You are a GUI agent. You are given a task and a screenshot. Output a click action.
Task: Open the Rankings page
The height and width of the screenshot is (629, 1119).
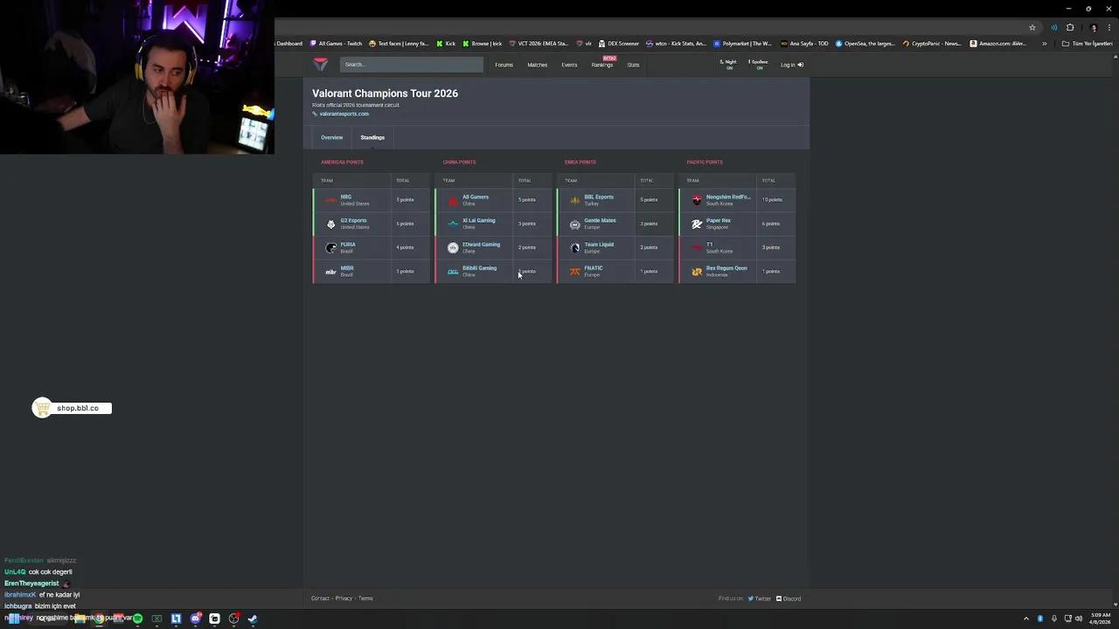click(x=601, y=65)
